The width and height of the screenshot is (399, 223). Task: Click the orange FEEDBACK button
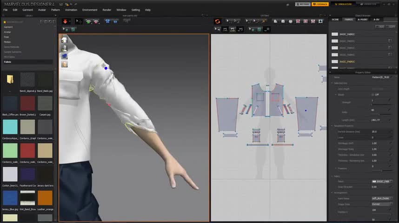click(x=320, y=4)
